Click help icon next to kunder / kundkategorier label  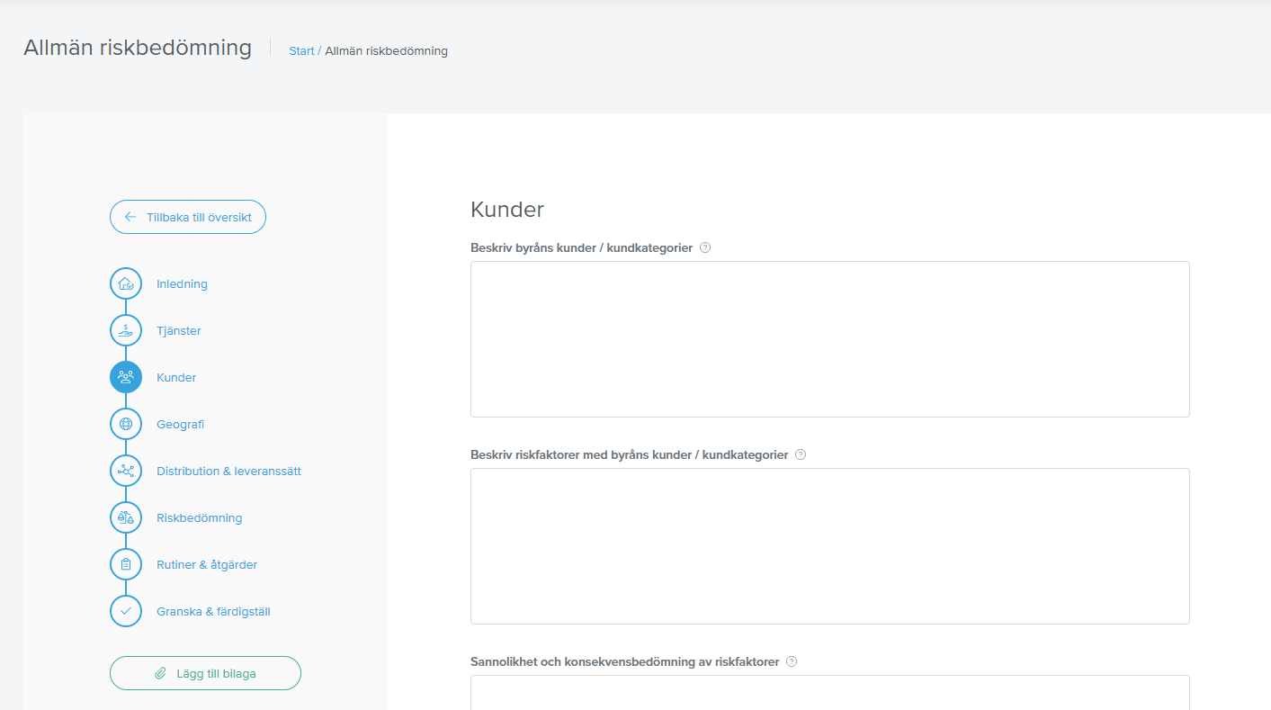pyautogui.click(x=705, y=247)
